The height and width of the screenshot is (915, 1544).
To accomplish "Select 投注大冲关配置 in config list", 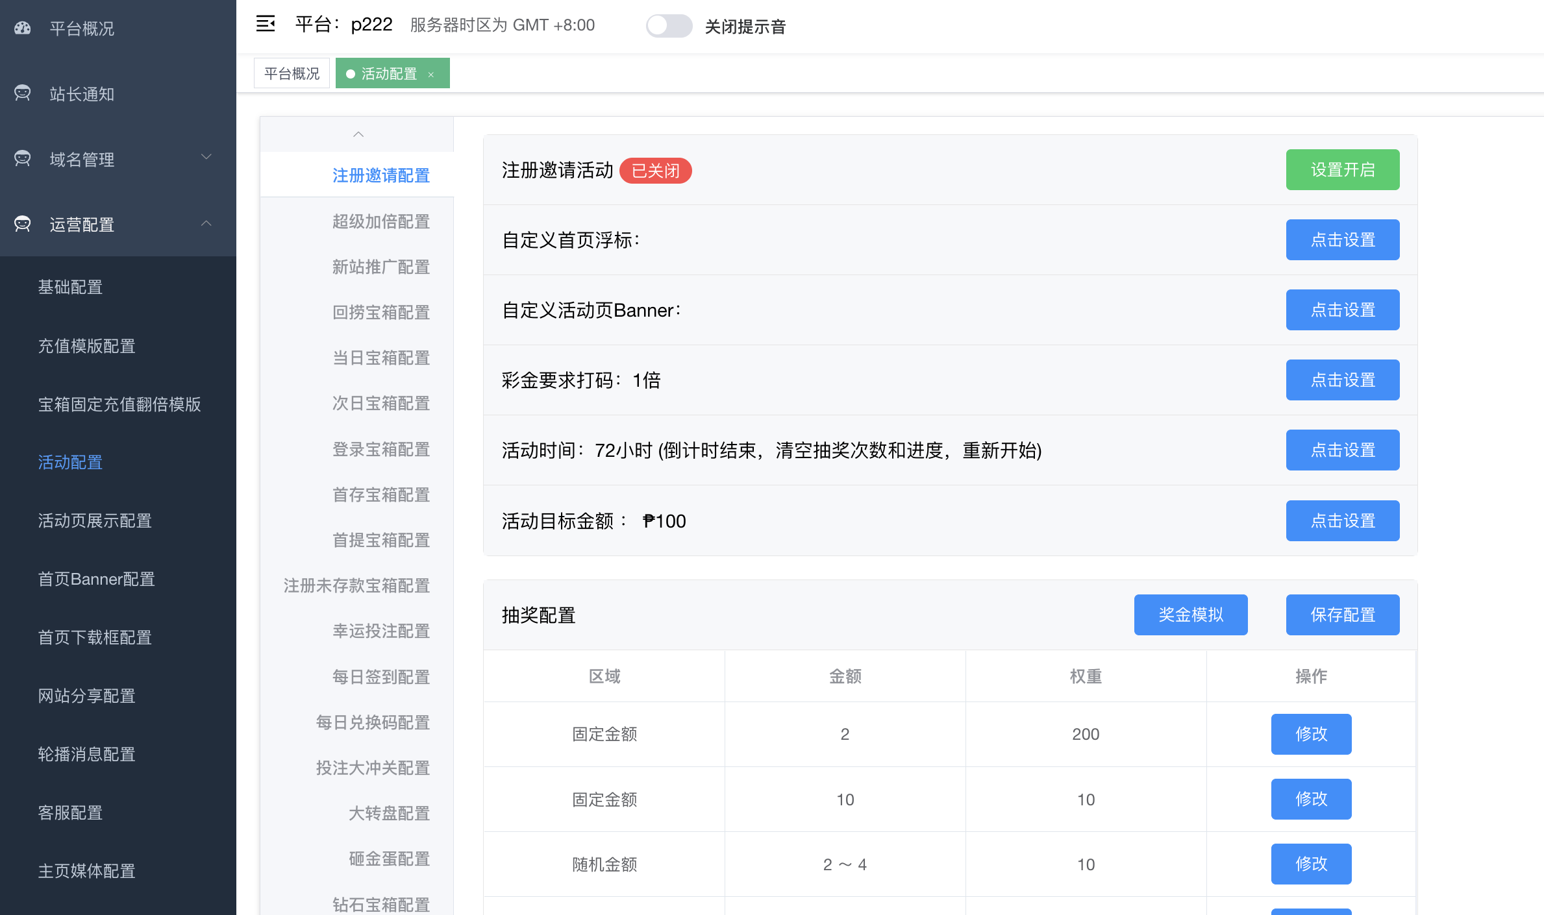I will point(373,768).
